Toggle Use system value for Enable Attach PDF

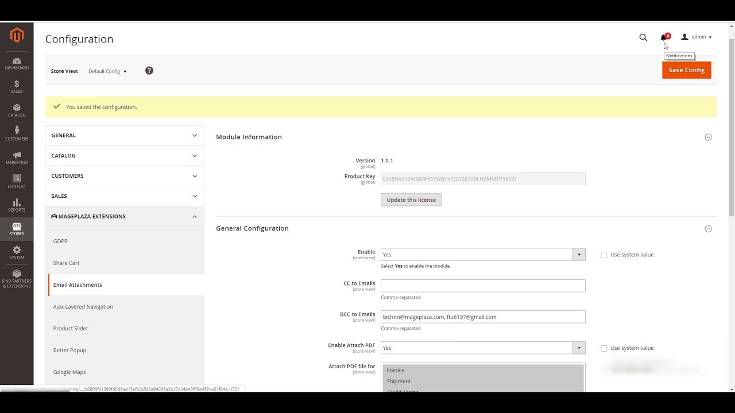click(604, 348)
